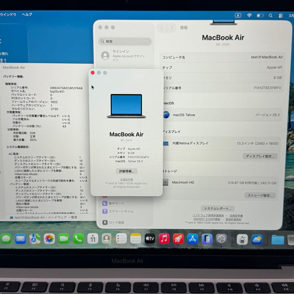Image resolution: width=294 pixels, height=294 pixels.
Task: Click the 検索 search field
Action: pyautogui.click(x=124, y=41)
